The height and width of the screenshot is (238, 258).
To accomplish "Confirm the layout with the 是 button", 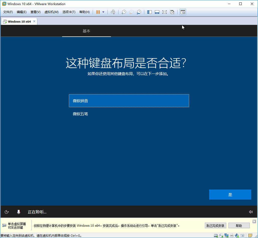I will coord(230,195).
